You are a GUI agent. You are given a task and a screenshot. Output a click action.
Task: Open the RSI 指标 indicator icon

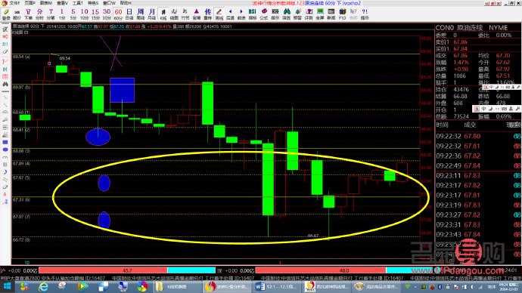(x=253, y=14)
